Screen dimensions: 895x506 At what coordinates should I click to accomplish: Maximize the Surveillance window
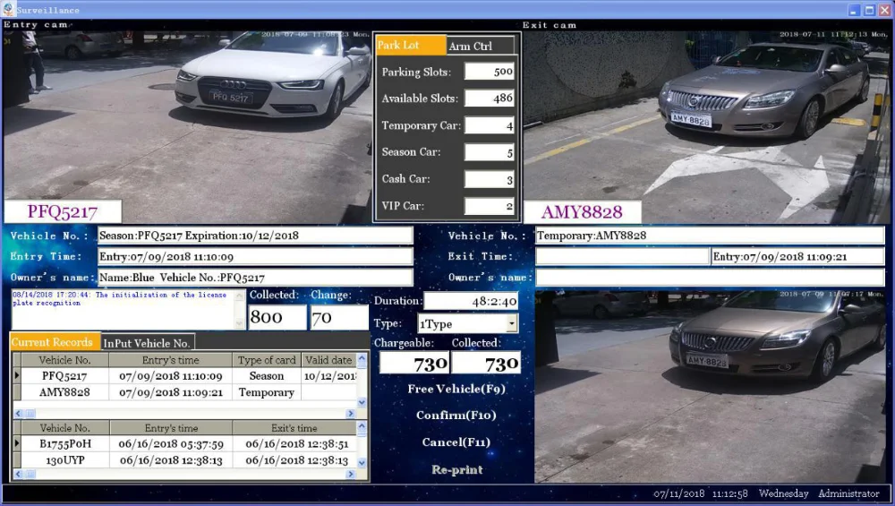click(x=869, y=10)
